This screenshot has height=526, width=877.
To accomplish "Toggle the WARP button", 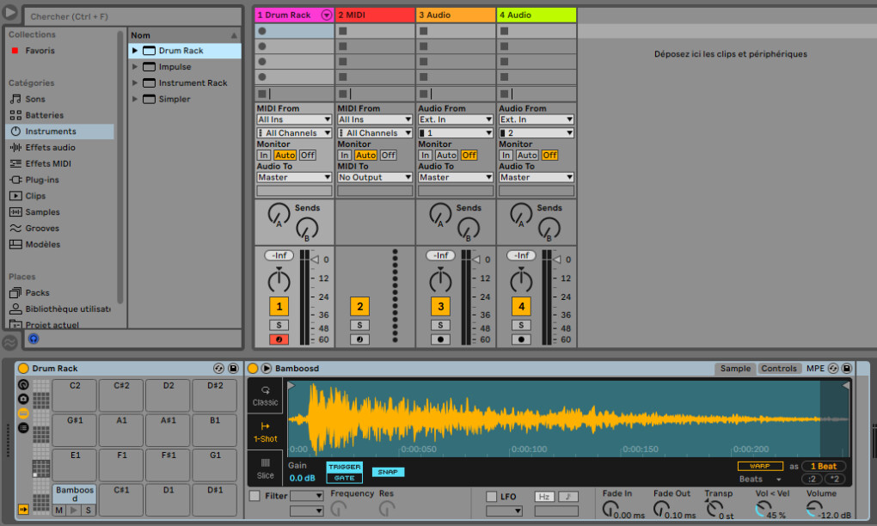I will point(759,466).
